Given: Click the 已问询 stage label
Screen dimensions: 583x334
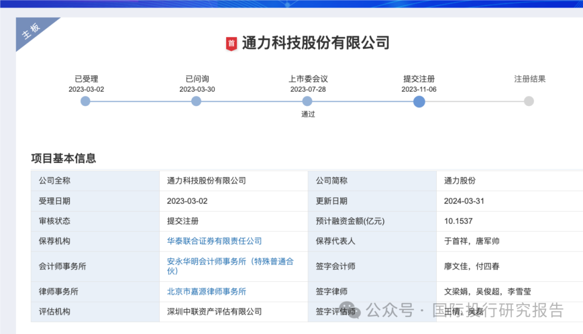Looking at the screenshot, I should tap(197, 79).
